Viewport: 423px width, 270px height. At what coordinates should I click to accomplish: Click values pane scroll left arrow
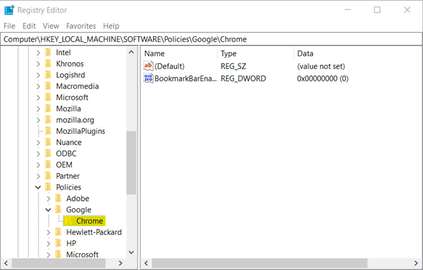146,263
